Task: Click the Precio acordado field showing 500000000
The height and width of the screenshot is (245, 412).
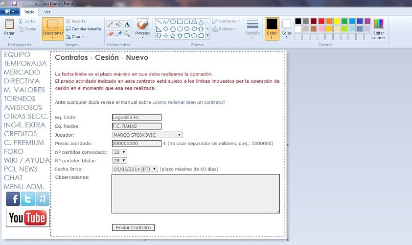Action: (137, 144)
